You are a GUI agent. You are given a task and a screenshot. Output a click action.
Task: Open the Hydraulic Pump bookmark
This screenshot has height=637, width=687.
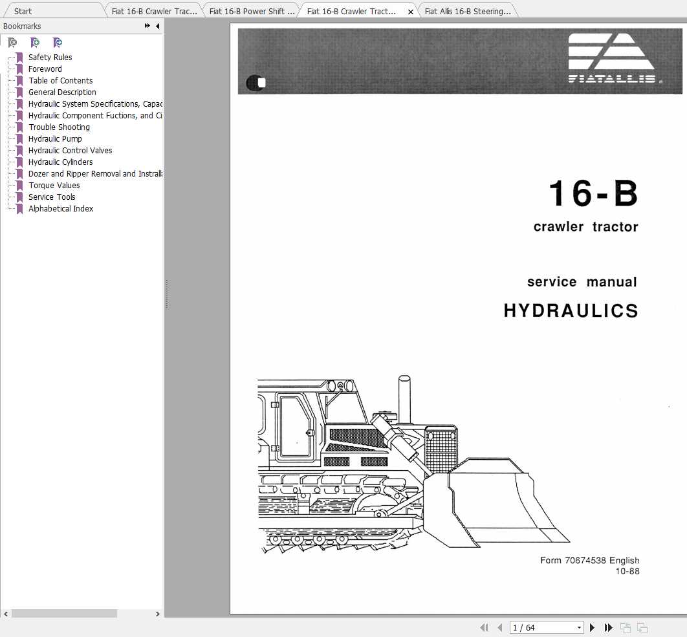[x=55, y=139]
